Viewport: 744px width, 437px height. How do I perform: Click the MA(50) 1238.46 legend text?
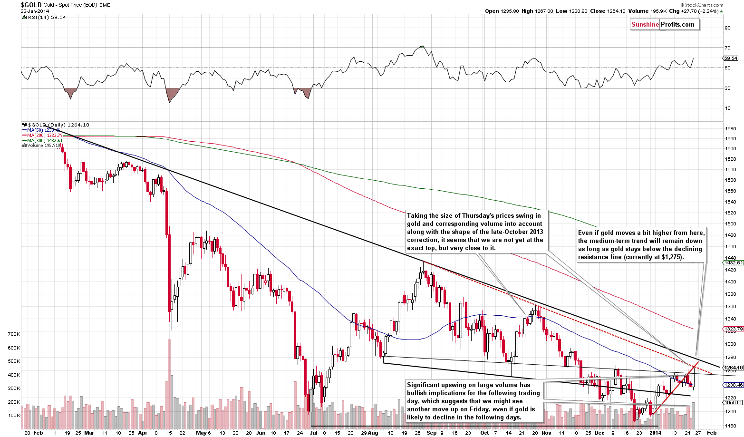click(44, 130)
